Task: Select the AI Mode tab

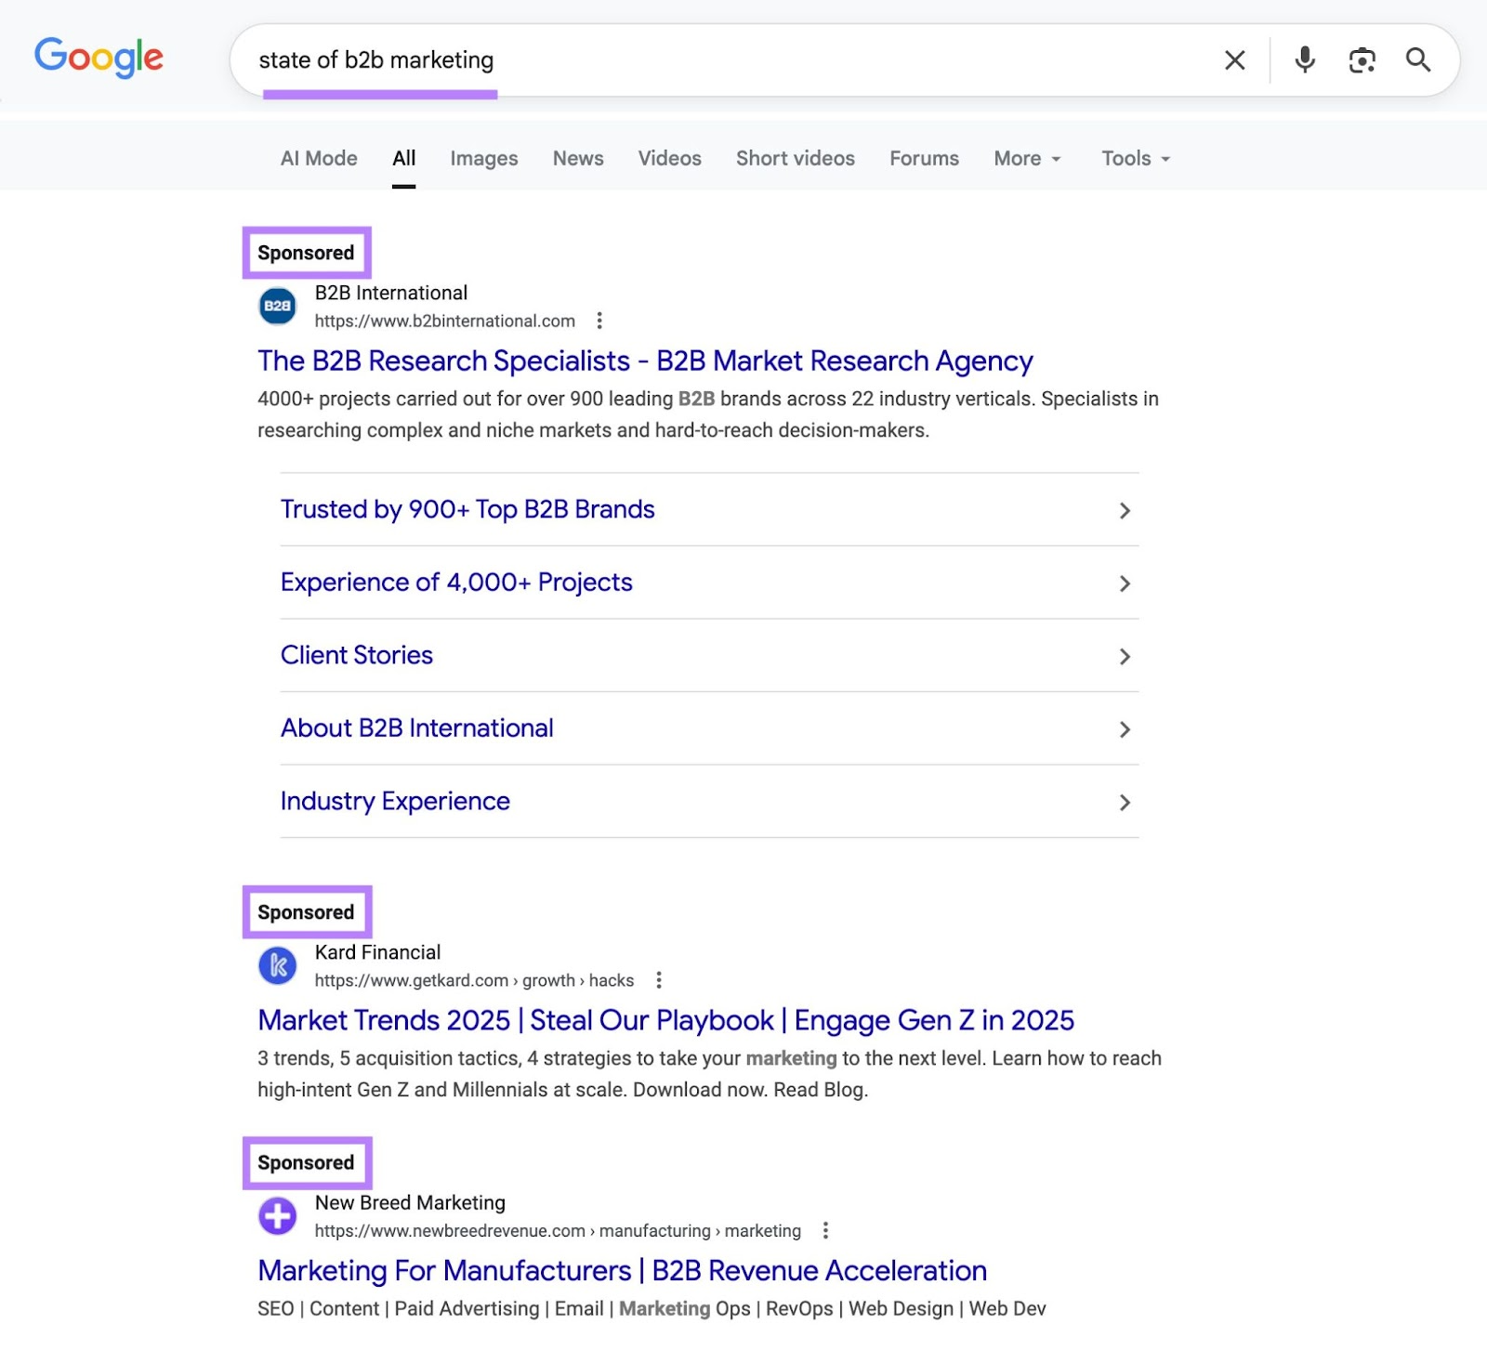Action: [x=318, y=158]
